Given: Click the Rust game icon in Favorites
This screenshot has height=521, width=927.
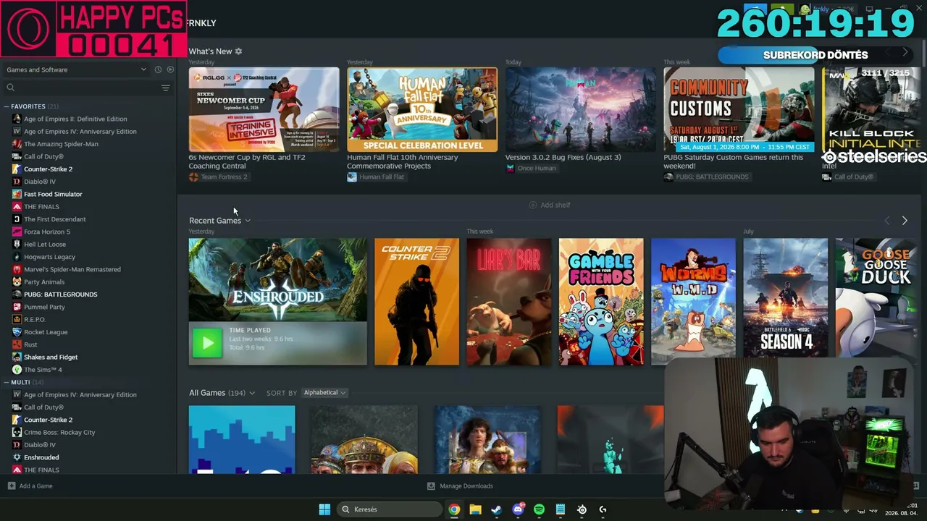Looking at the screenshot, I should [17, 344].
